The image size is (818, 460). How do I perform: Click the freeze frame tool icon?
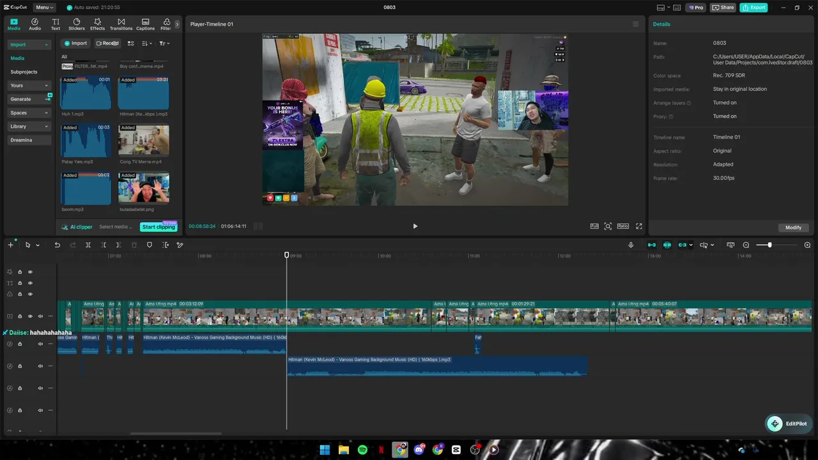click(166, 245)
